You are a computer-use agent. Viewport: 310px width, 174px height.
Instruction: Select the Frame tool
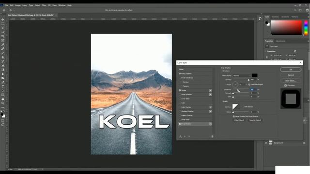pyautogui.click(x=3, y=41)
